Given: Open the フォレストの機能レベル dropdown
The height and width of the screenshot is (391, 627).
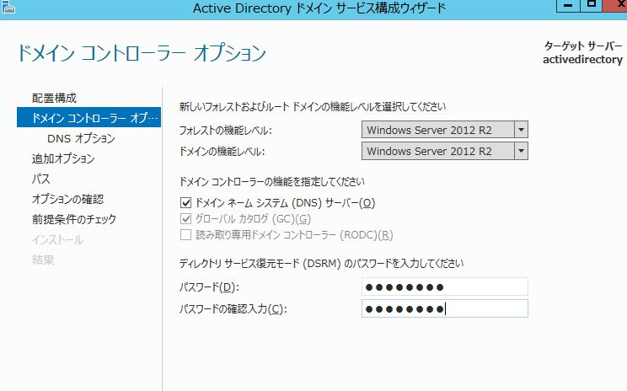Looking at the screenshot, I should pyautogui.click(x=521, y=130).
